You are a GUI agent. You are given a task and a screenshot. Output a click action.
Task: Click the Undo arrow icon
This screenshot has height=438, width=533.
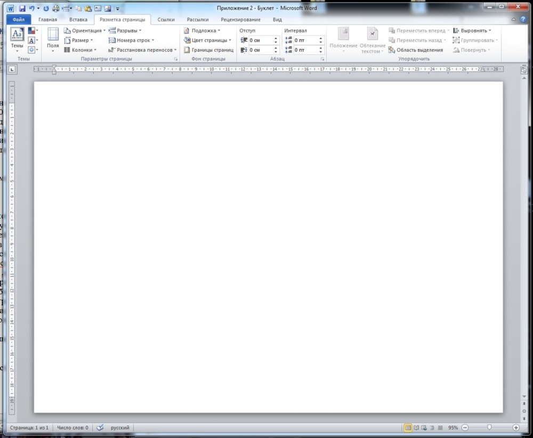(31, 9)
